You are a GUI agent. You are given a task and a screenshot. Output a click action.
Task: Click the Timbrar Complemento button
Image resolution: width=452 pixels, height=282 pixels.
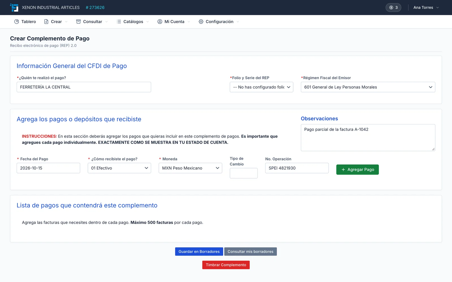point(226,265)
